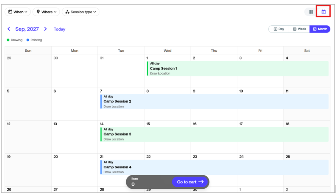This screenshot has width=336, height=194.
Task: Click the Item 0 cart counter
Action: [x=135, y=182]
